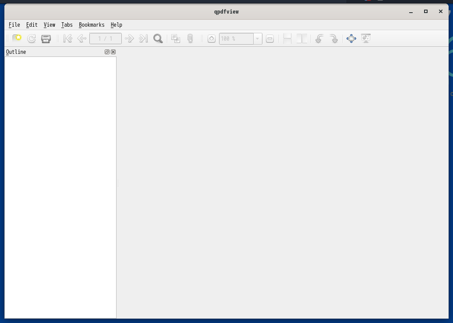Click the Copy to clipboard mode icon
The width and height of the screenshot is (453, 323).
tap(176, 39)
